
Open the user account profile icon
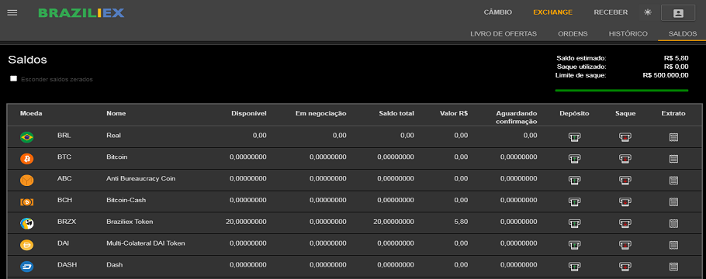pyautogui.click(x=677, y=13)
